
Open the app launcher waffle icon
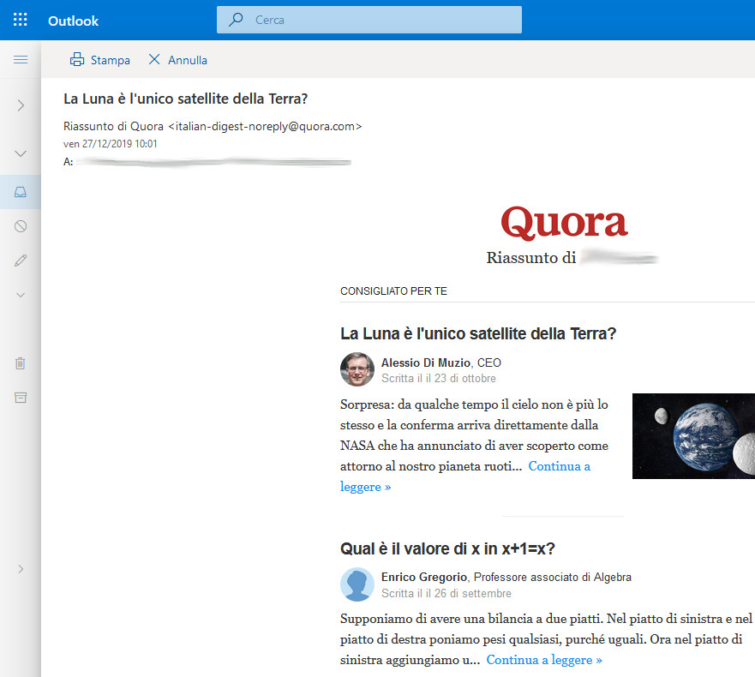[x=21, y=20]
